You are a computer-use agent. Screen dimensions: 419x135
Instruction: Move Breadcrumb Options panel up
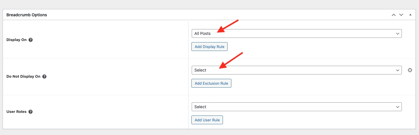394,15
